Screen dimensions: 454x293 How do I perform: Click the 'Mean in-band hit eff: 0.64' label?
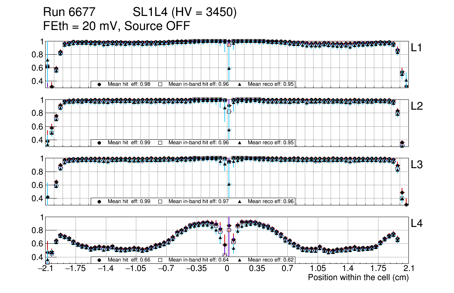tap(198, 260)
